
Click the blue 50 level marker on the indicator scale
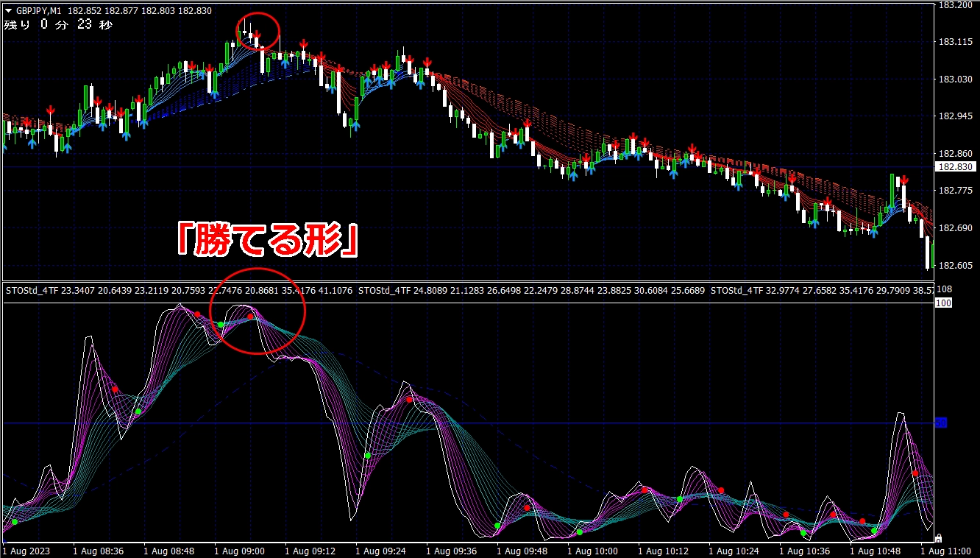coord(941,423)
